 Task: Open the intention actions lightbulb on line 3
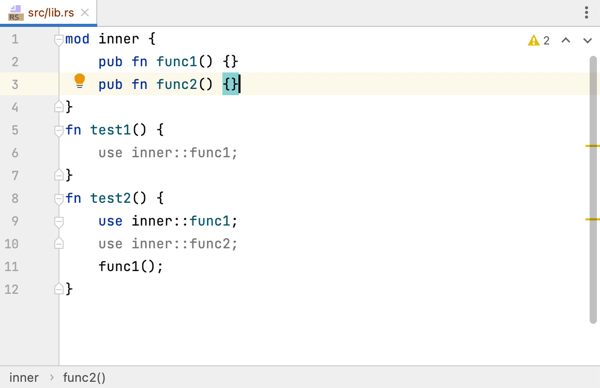80,80
